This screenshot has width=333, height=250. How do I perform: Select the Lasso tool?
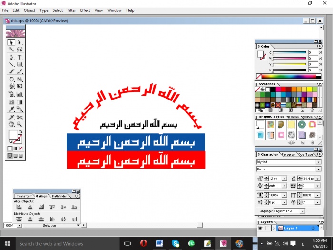20,50
